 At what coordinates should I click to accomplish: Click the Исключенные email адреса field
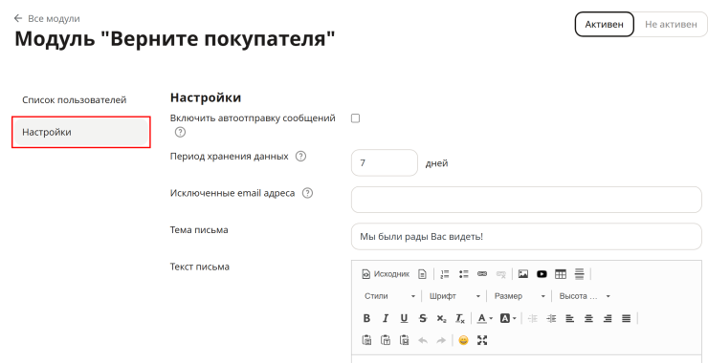(x=526, y=200)
